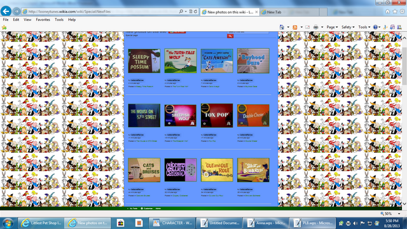The width and height of the screenshot is (407, 229).
Task: Open the View menu
Action: (x=27, y=20)
